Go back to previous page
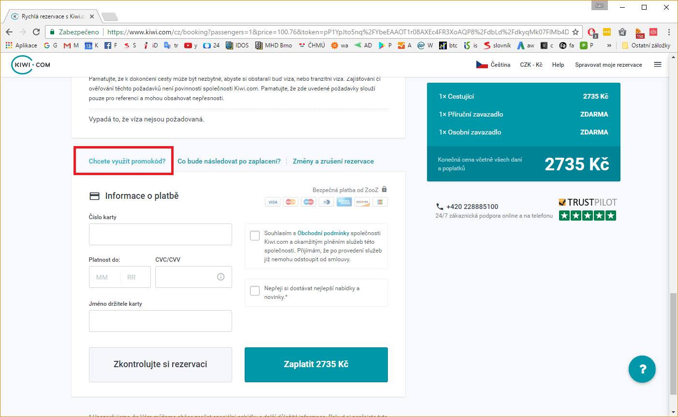The height and width of the screenshot is (417, 678). point(9,32)
